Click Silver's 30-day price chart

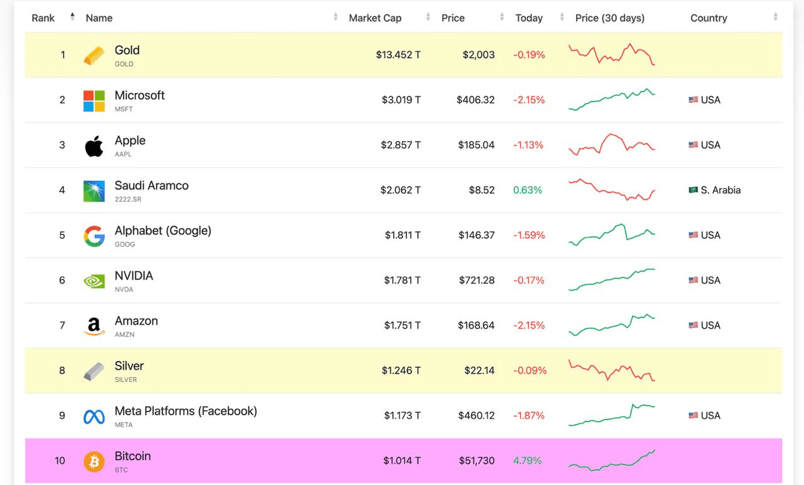point(612,371)
